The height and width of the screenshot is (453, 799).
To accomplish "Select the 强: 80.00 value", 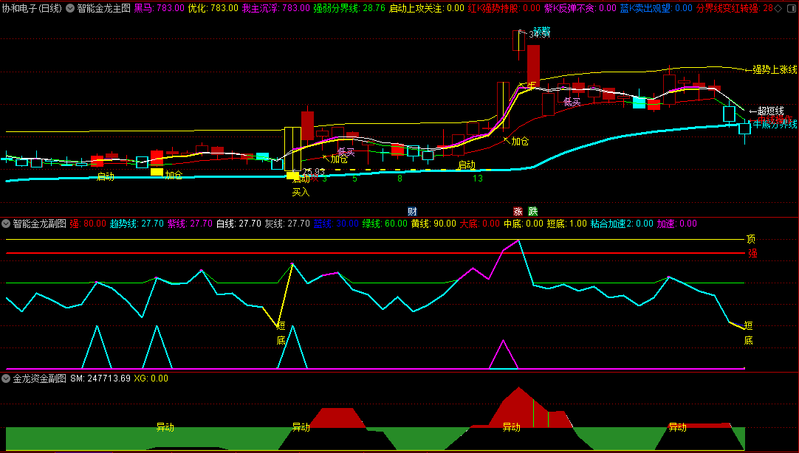I will [x=88, y=224].
